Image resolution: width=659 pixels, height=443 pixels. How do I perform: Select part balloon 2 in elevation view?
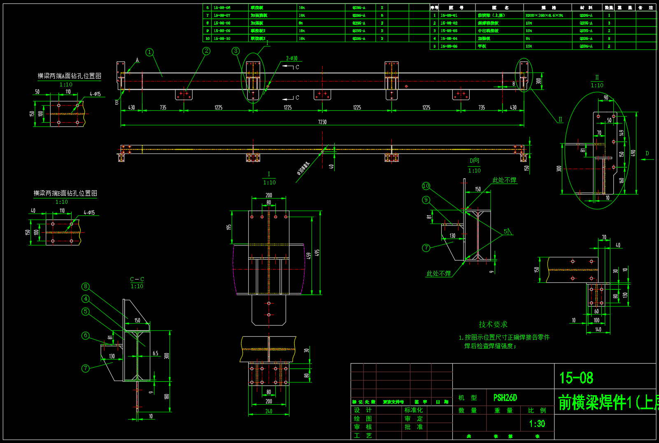[x=207, y=51]
